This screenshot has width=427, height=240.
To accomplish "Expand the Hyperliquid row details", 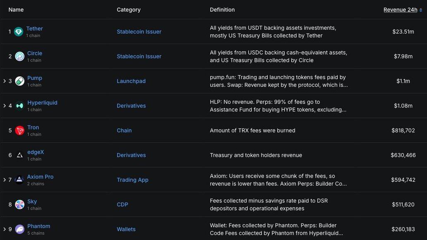I will (5, 106).
